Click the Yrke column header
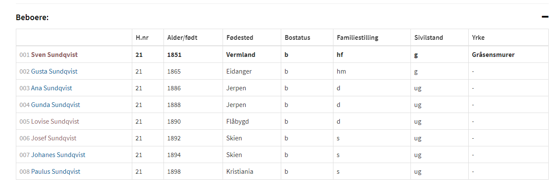Viewport: 553px width, 193px height. coord(479,38)
